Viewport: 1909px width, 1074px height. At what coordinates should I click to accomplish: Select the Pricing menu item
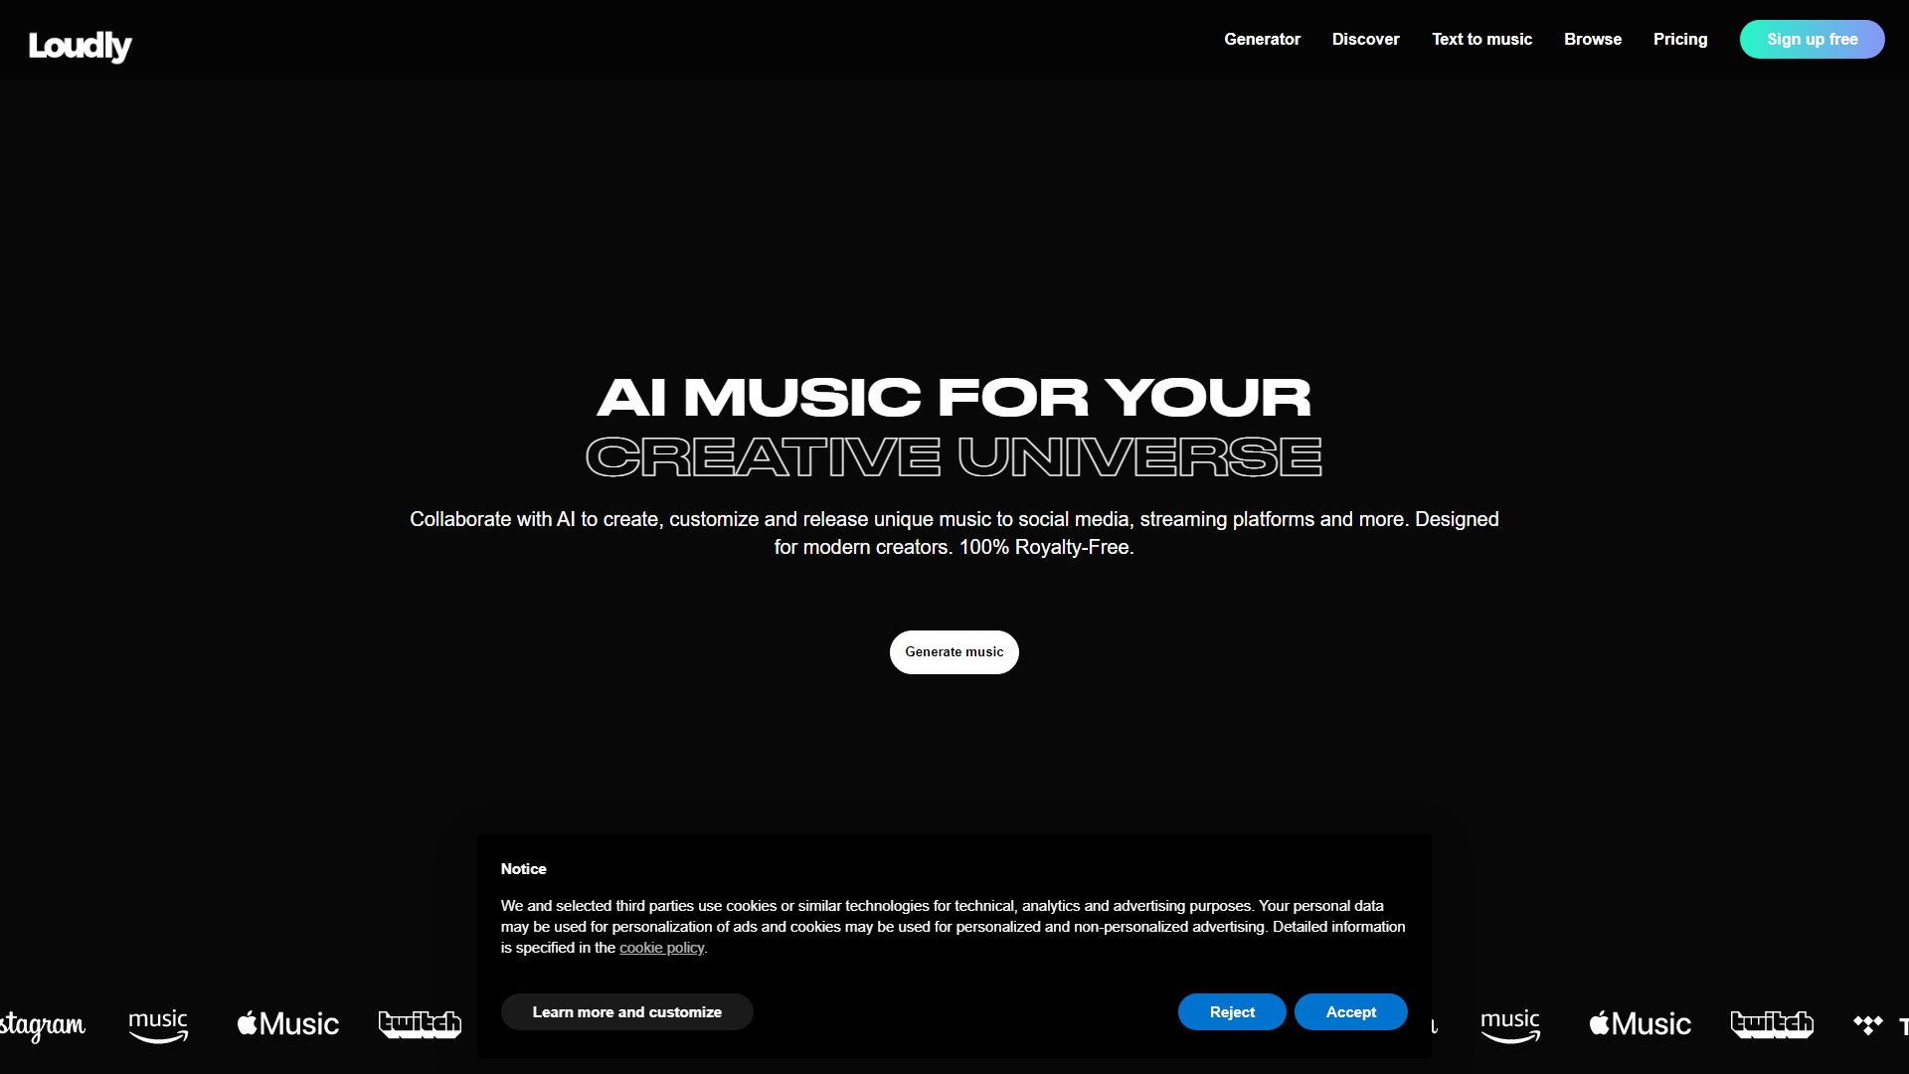1679,40
